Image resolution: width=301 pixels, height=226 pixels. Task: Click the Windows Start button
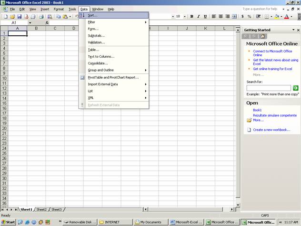tap(8, 222)
